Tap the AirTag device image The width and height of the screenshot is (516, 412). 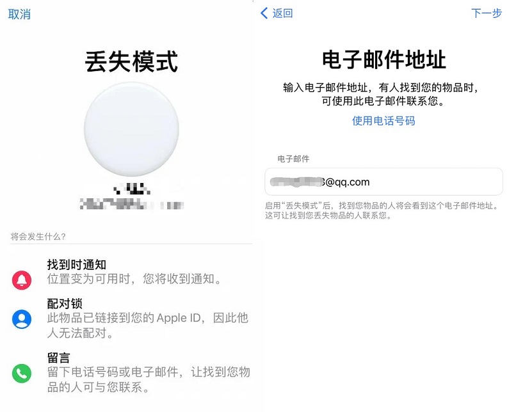point(130,129)
